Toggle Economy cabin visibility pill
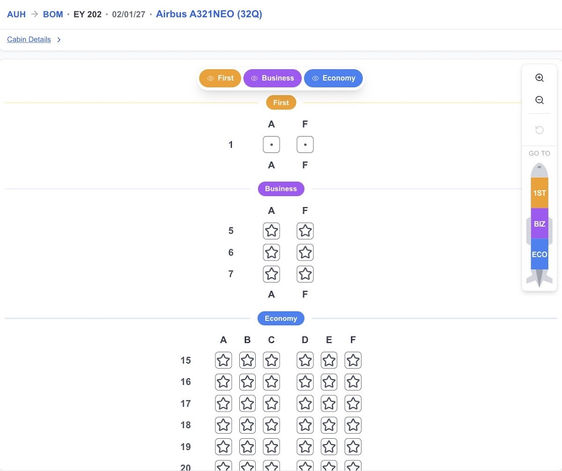The width and height of the screenshot is (562, 471). click(x=333, y=78)
